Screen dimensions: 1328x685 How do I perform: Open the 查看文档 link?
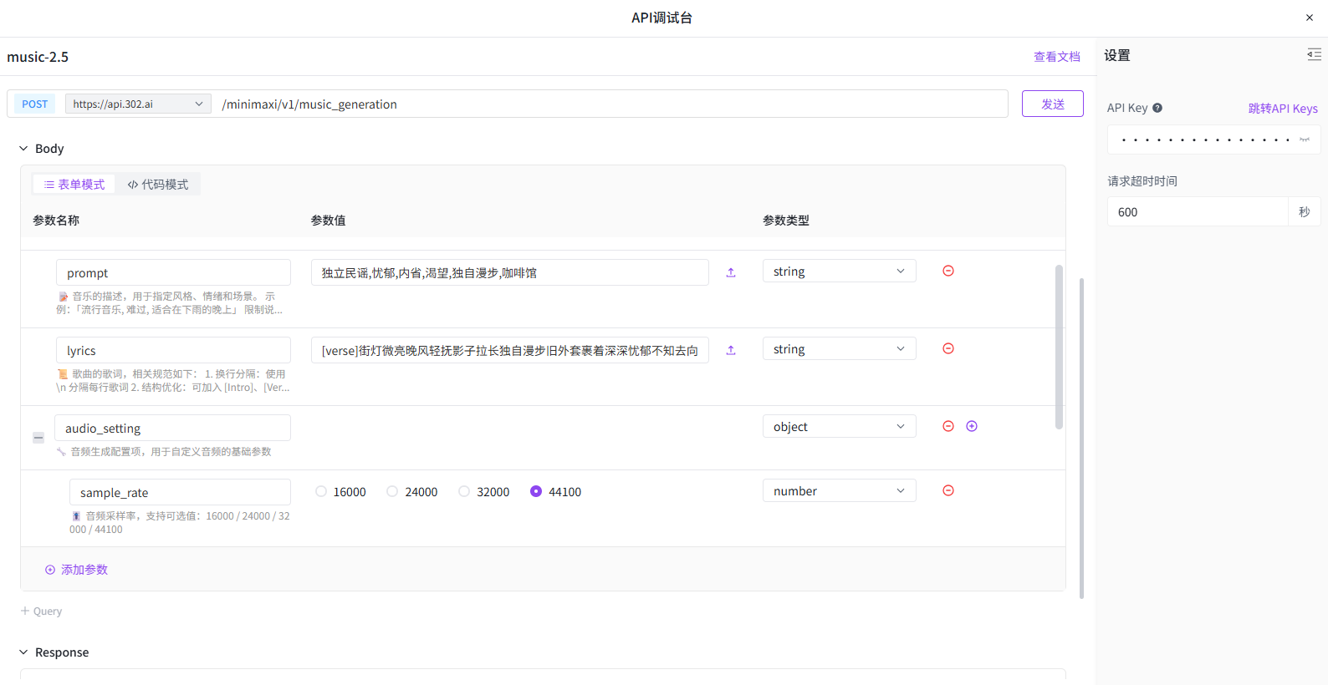click(1057, 57)
